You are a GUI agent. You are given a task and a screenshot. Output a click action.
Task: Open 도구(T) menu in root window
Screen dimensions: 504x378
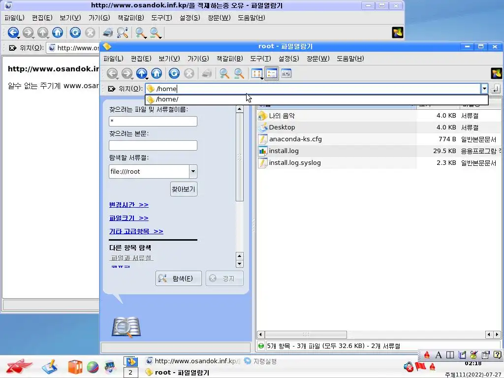(x=260, y=59)
